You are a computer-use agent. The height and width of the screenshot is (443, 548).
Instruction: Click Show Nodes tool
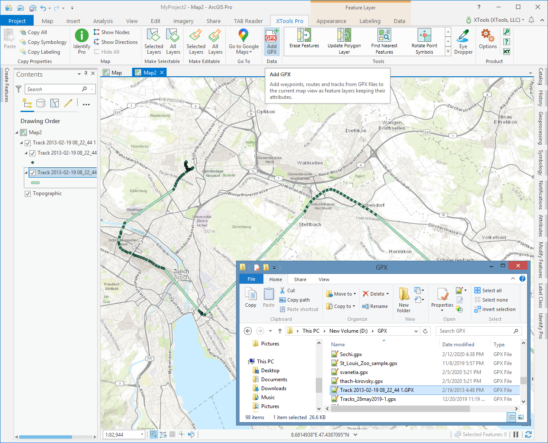(x=112, y=32)
